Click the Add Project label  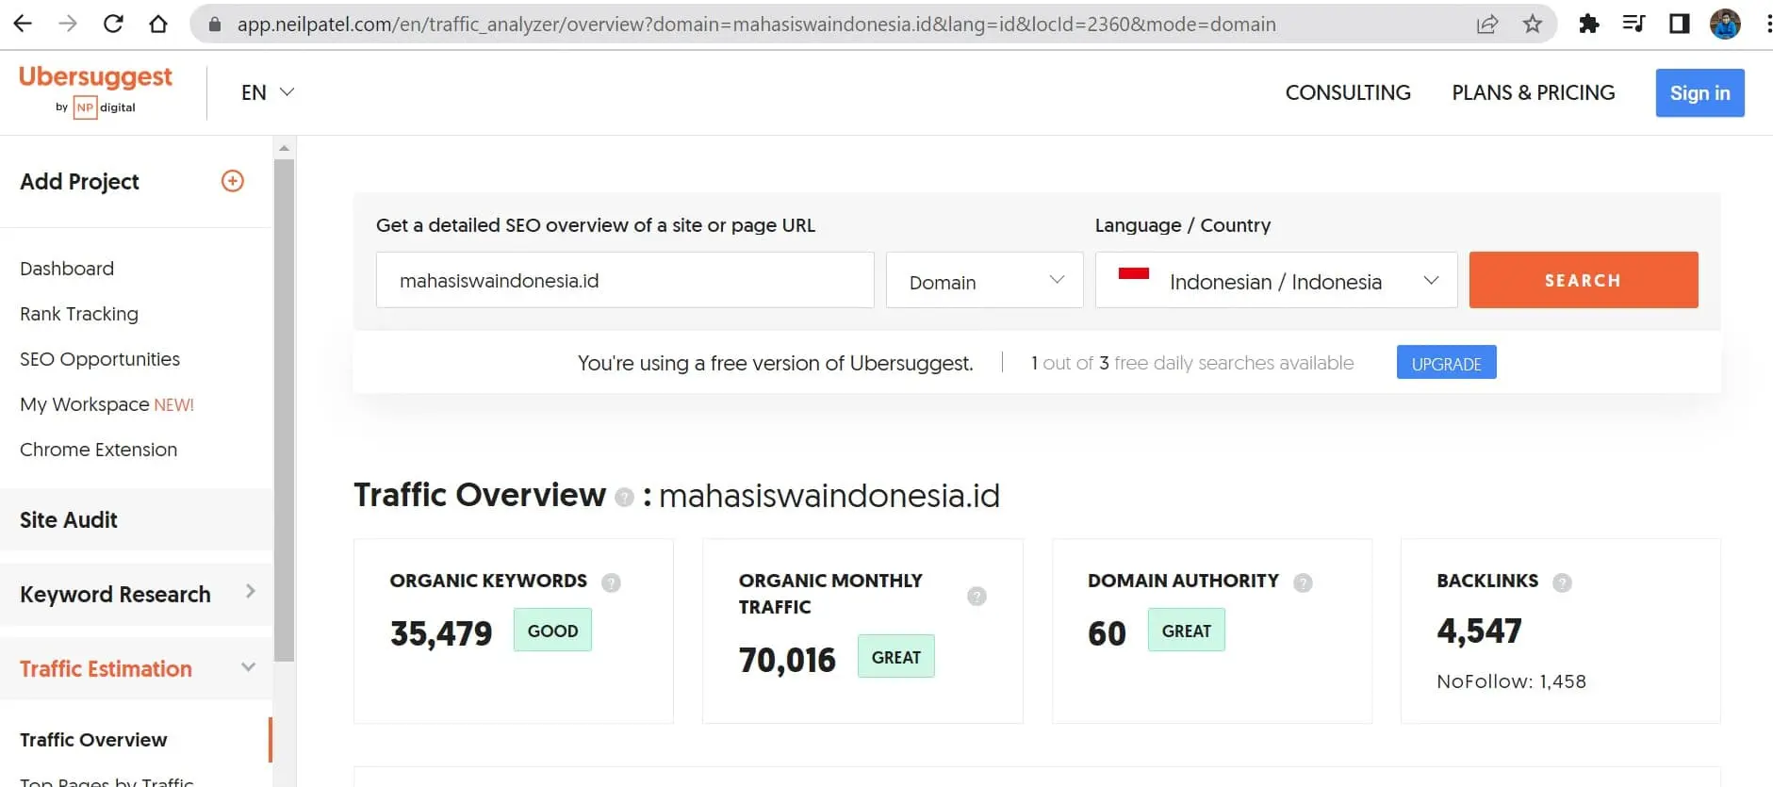coord(79,182)
